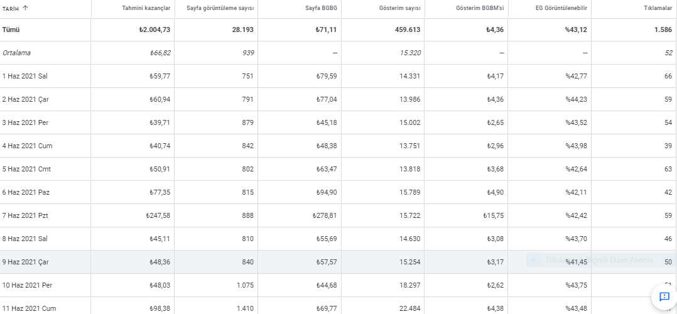Click the Sayfa BGBG column header

[x=321, y=8]
